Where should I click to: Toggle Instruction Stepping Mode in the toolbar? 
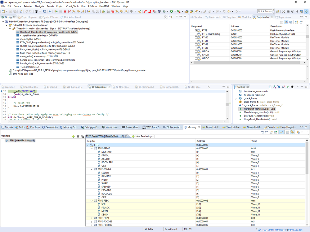coord(88,11)
